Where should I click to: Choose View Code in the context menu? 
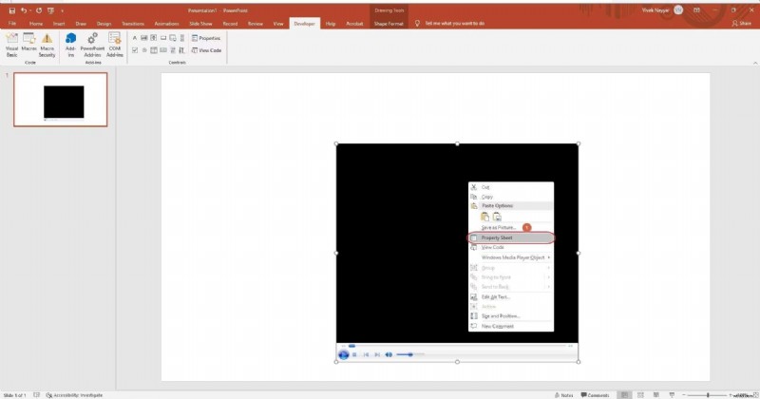511,247
